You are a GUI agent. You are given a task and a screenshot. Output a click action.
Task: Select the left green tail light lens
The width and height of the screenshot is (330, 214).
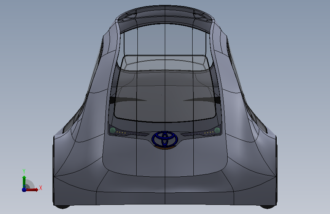(113, 130)
